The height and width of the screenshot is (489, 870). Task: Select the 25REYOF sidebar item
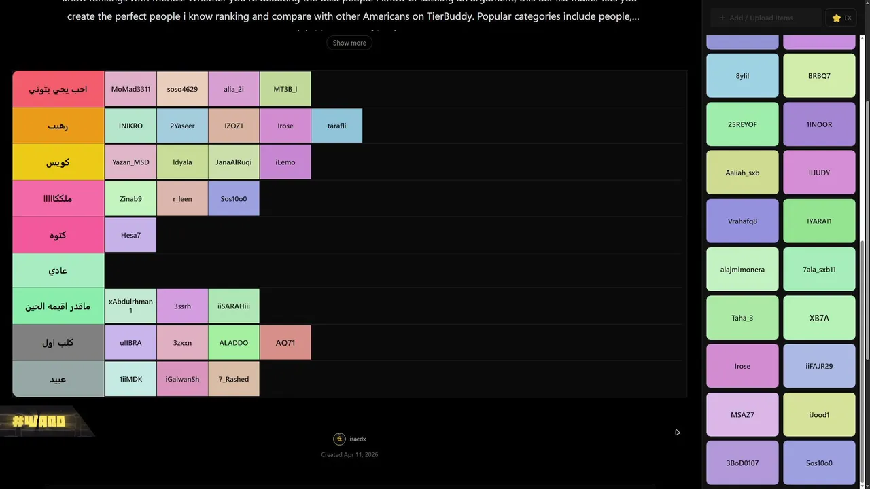(x=742, y=124)
